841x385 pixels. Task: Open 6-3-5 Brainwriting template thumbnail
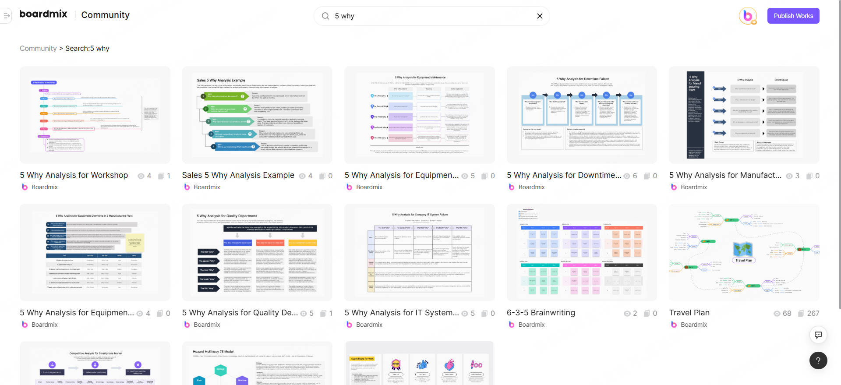581,253
